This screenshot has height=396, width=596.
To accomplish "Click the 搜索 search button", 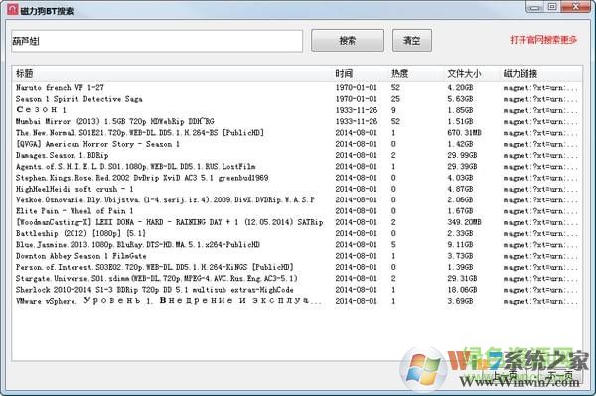I will coord(348,41).
